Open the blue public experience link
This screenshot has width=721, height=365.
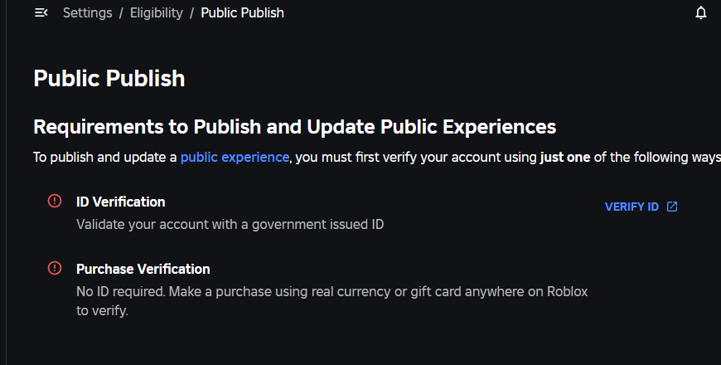click(235, 157)
